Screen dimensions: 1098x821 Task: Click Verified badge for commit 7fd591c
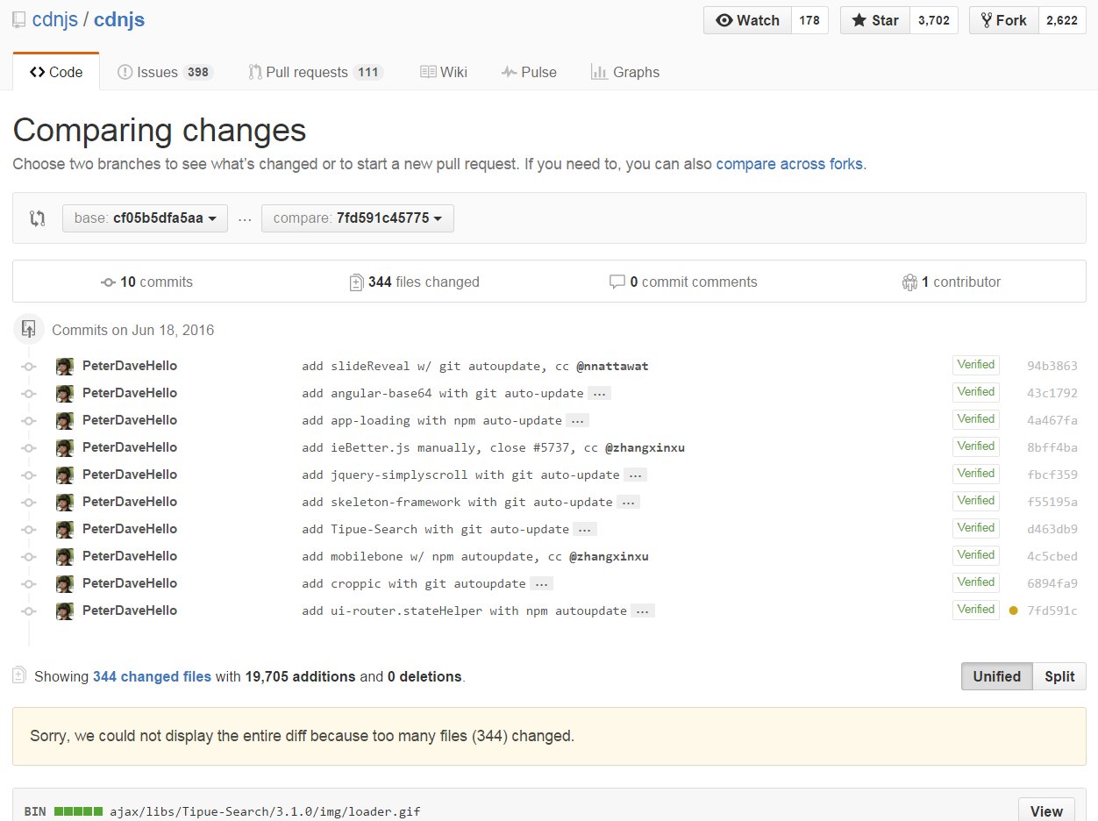[x=976, y=610]
